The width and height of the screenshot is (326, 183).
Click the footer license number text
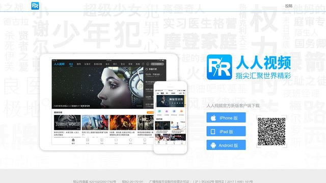click(163, 181)
